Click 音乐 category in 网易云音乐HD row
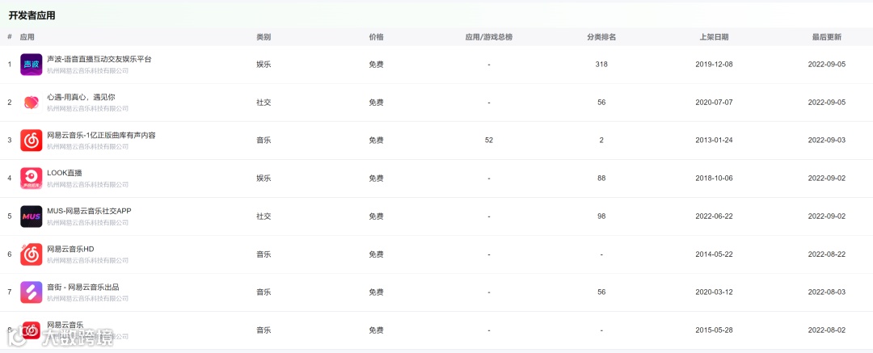Viewport: 873px width, 353px height. coord(264,254)
